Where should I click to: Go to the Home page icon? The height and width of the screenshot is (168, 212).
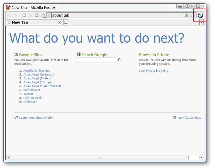coord(37,15)
